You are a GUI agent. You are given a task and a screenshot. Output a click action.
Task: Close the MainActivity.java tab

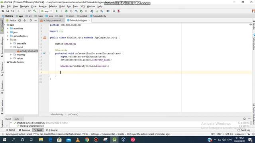click(89, 20)
